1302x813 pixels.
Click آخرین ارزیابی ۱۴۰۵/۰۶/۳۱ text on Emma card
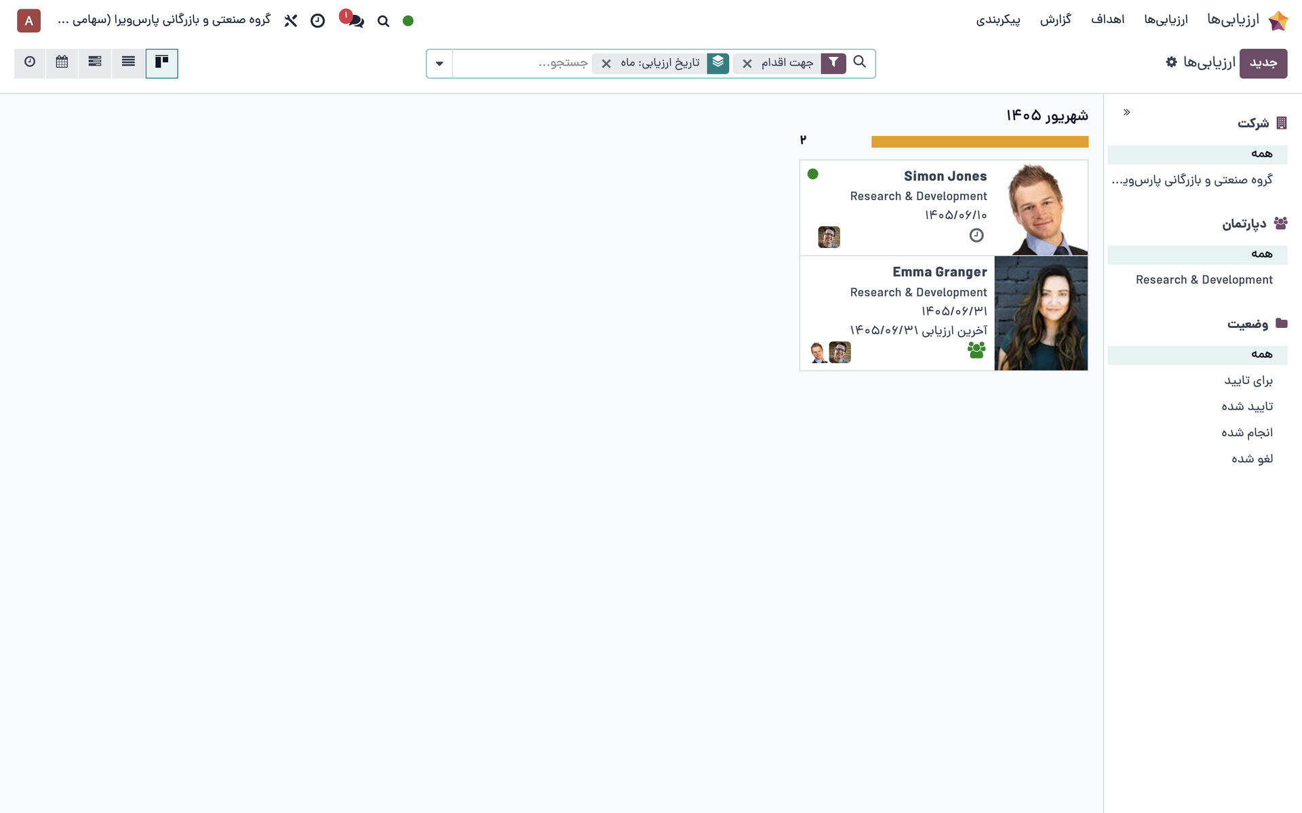click(918, 331)
